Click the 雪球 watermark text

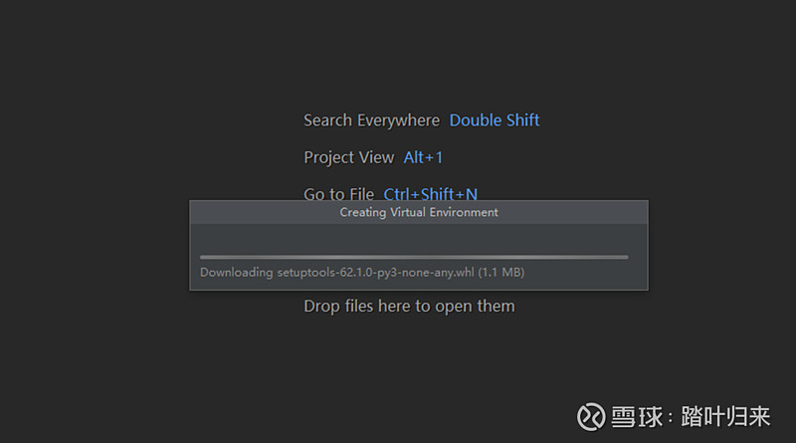coord(637,417)
